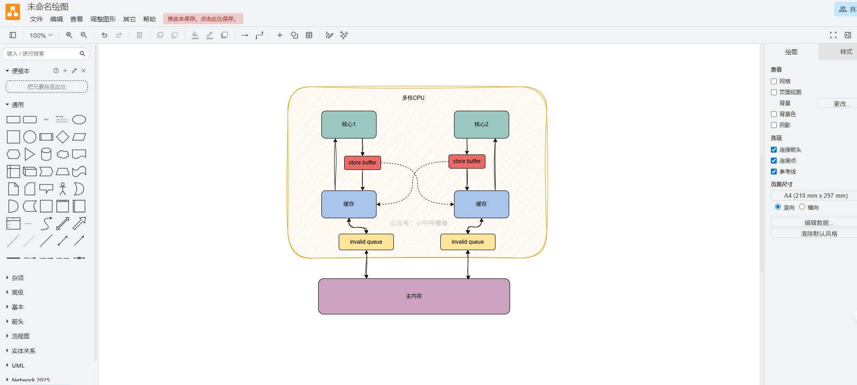Click the send to back icon
Viewport: 857px width, 385px height.
(x=175, y=35)
